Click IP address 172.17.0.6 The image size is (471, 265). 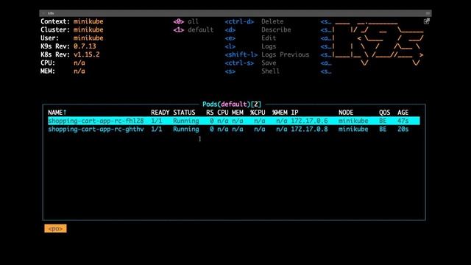pyautogui.click(x=309, y=121)
